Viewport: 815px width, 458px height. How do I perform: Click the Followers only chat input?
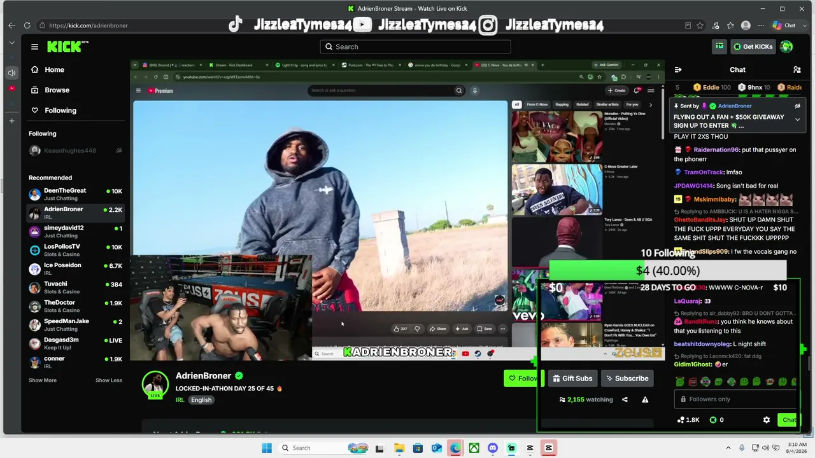point(735,399)
